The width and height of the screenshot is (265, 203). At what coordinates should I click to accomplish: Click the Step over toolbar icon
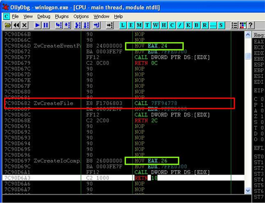coord(67,26)
